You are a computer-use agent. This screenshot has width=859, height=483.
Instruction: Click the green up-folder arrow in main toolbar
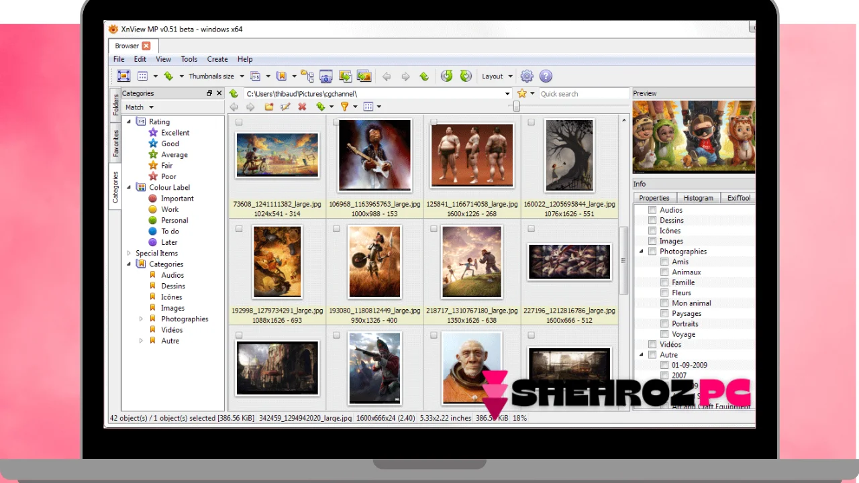point(424,76)
